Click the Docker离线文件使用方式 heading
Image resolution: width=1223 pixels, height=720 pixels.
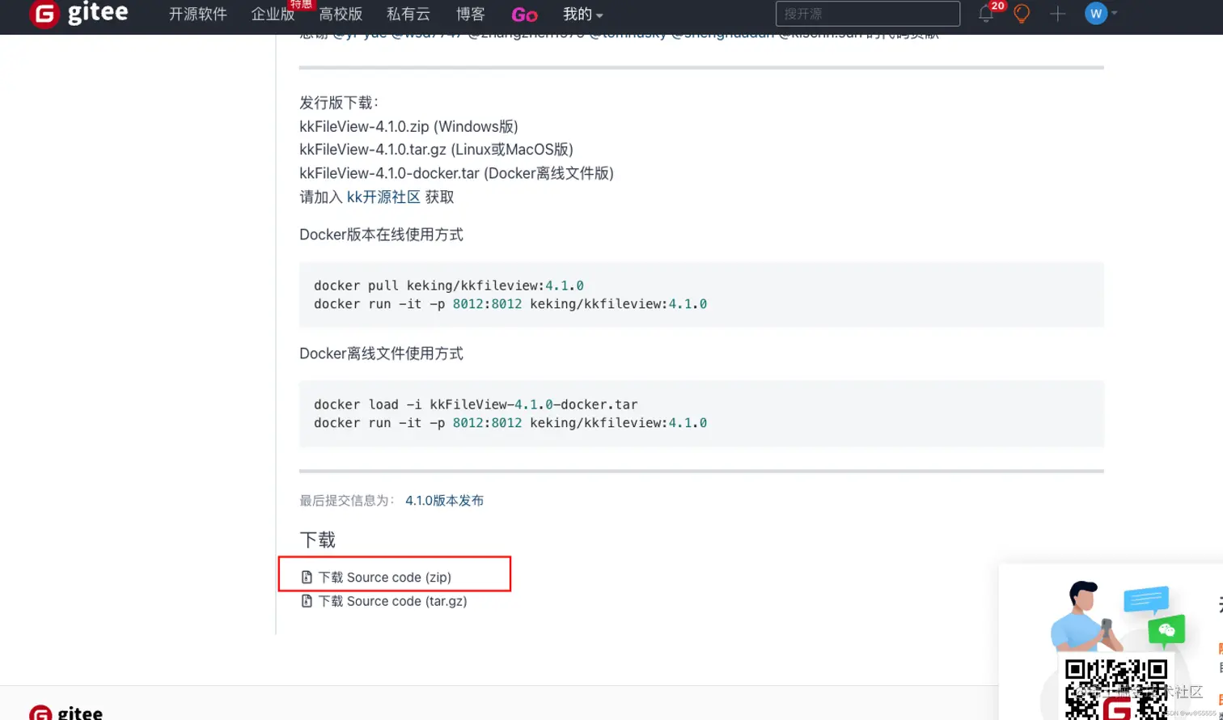pos(381,354)
